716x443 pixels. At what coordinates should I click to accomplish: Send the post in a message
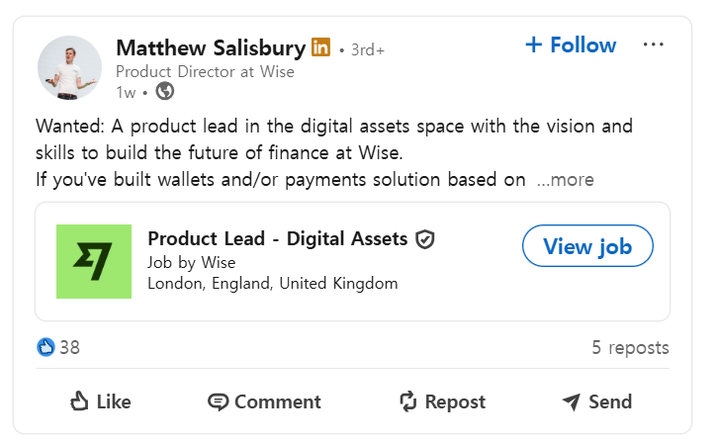tap(596, 401)
